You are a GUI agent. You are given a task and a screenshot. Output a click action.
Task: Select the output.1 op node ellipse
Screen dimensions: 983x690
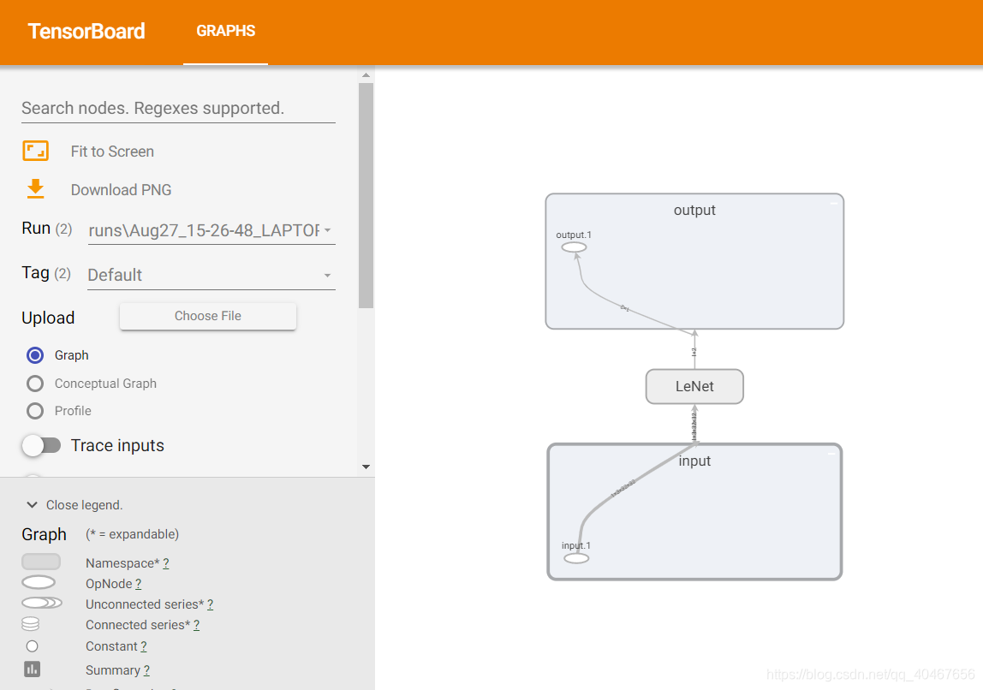click(574, 247)
